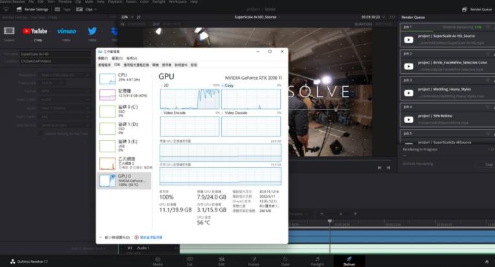This screenshot has width=495, height=267.
Task: Pick the Twitter render preset icon
Action: [92, 30]
